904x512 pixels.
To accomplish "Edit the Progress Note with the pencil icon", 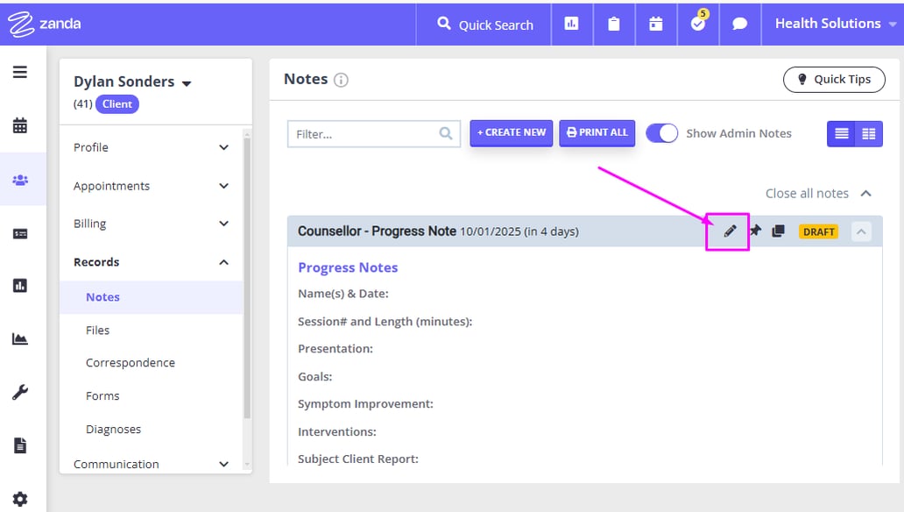I will (728, 231).
